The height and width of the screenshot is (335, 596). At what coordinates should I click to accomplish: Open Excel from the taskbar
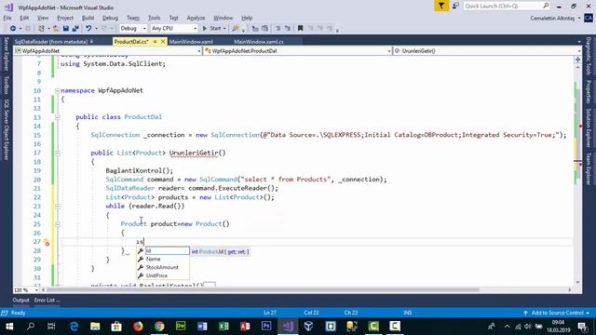click(223, 327)
